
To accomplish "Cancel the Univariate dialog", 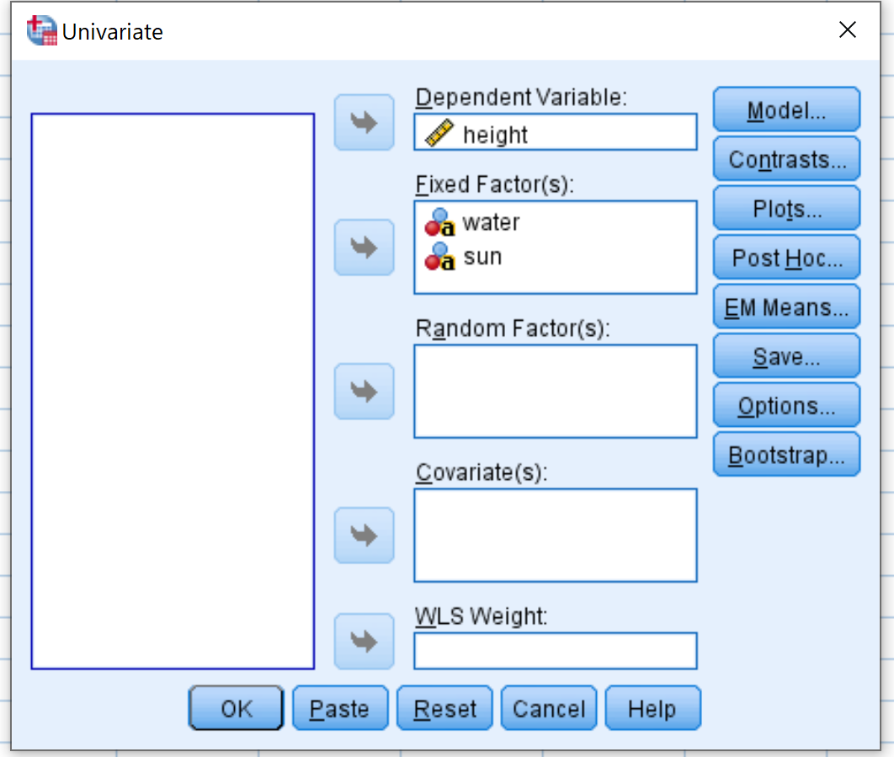I will [x=549, y=708].
